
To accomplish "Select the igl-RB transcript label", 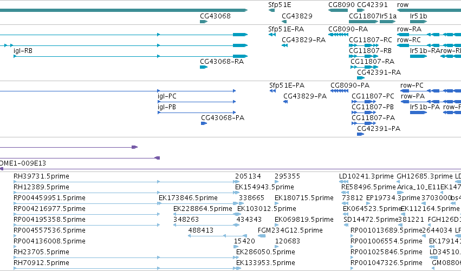I will coord(23,51).
